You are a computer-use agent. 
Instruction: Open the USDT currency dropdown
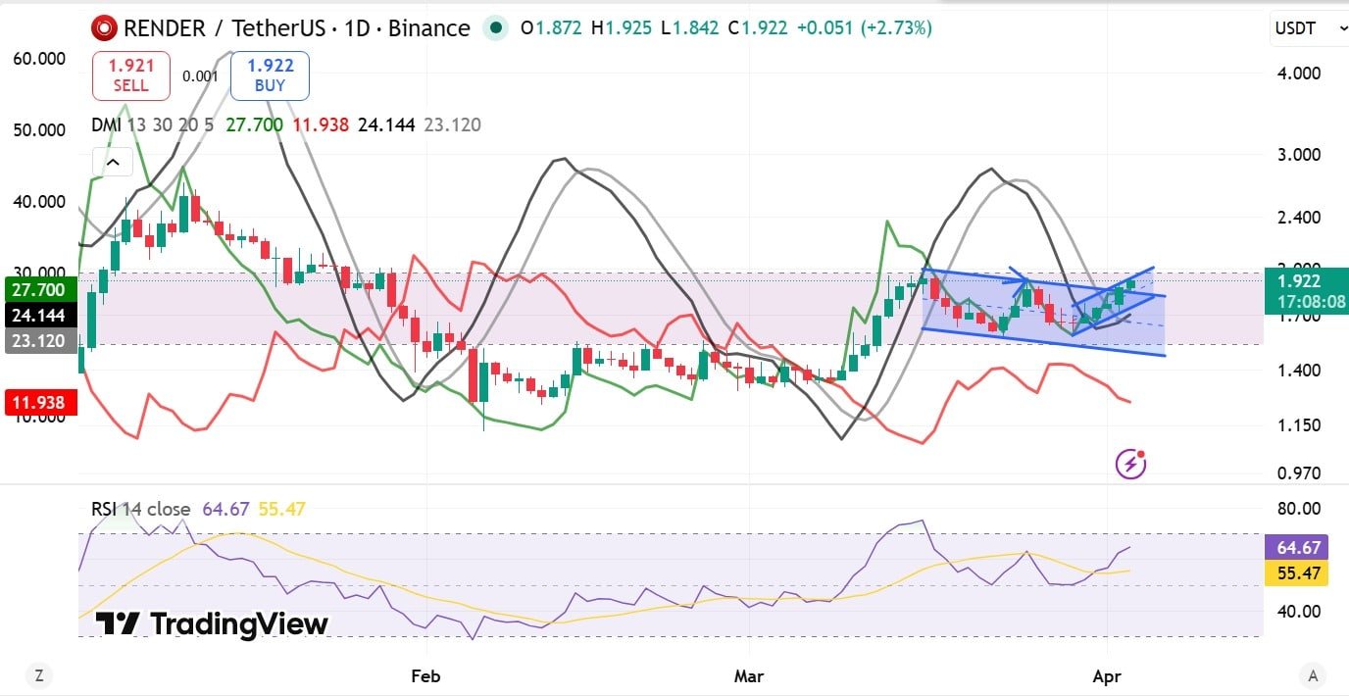(x=1310, y=29)
